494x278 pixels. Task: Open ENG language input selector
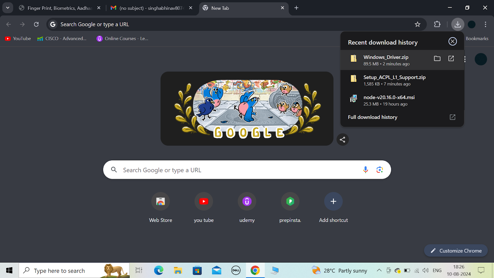pos(437,271)
